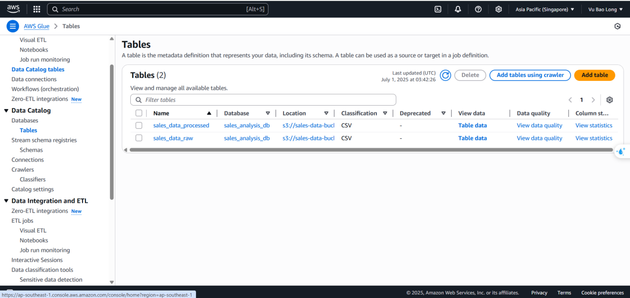Click the table horizontal scrollbar
The image size is (630, 298).
[371, 150]
